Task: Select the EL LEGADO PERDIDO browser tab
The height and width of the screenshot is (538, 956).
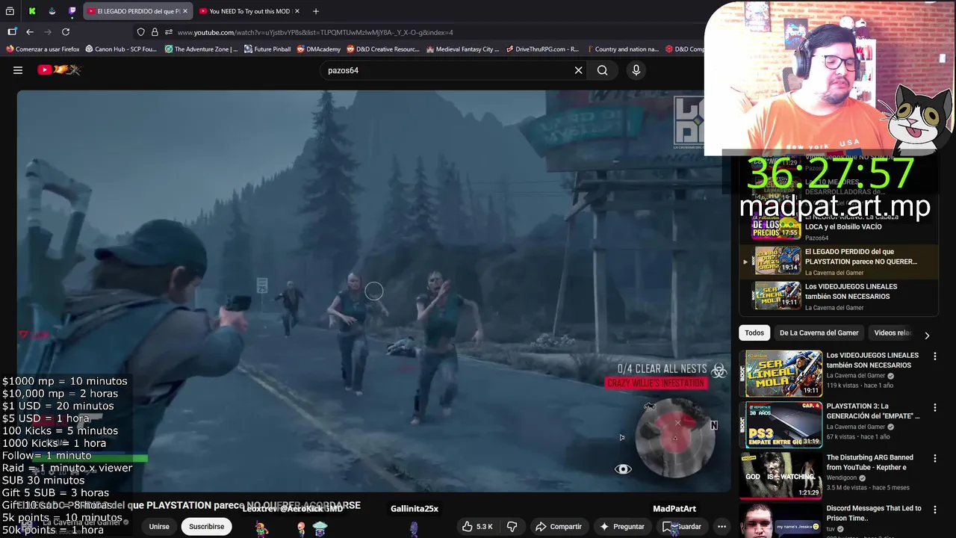Action: click(138, 11)
